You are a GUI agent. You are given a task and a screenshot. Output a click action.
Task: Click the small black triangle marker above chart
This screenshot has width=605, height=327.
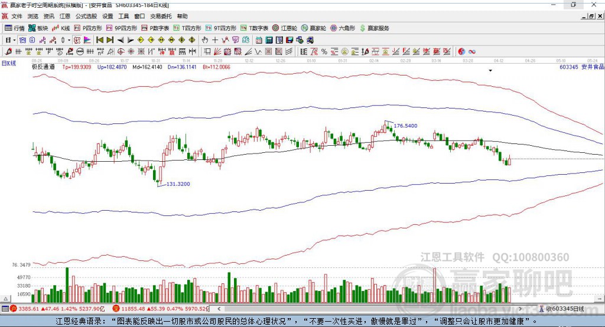(490, 71)
